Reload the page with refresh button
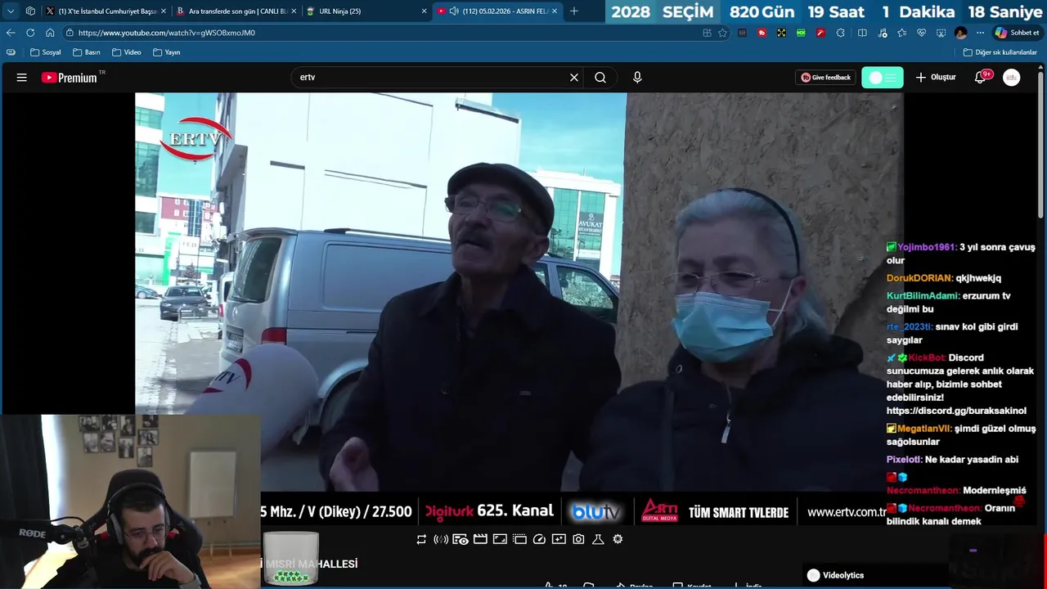1047x589 pixels. [x=30, y=33]
